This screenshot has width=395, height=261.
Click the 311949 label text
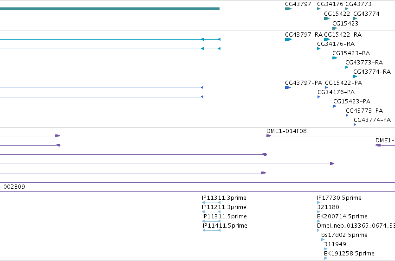coord(335,244)
